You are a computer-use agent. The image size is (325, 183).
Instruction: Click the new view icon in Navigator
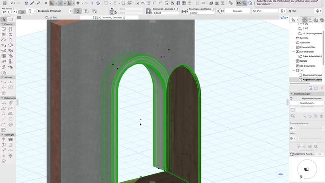[x=310, y=88]
